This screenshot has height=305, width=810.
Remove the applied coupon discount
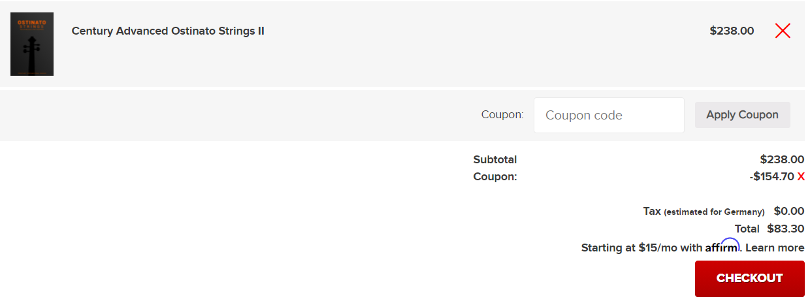pyautogui.click(x=801, y=176)
